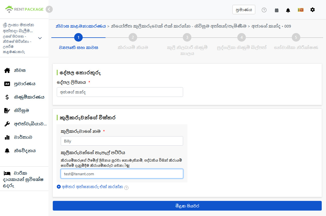Click the tenant name field containing Billy
This screenshot has height=216, width=326.
(x=122, y=141)
